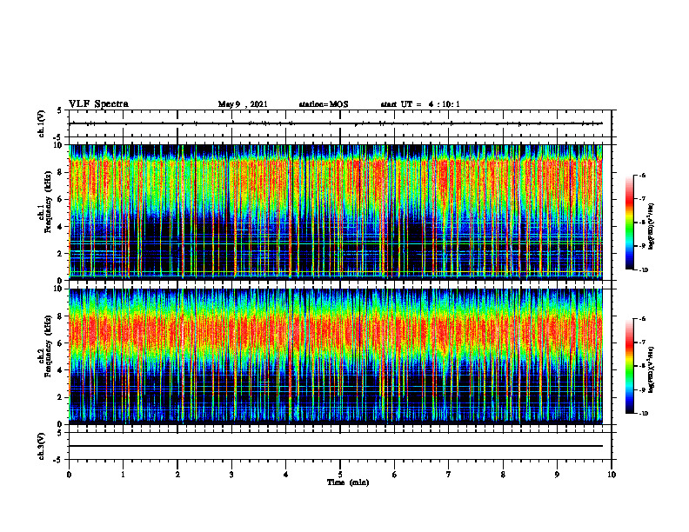
Task: Click the "Time (min)" axis title
Action: [x=348, y=482]
